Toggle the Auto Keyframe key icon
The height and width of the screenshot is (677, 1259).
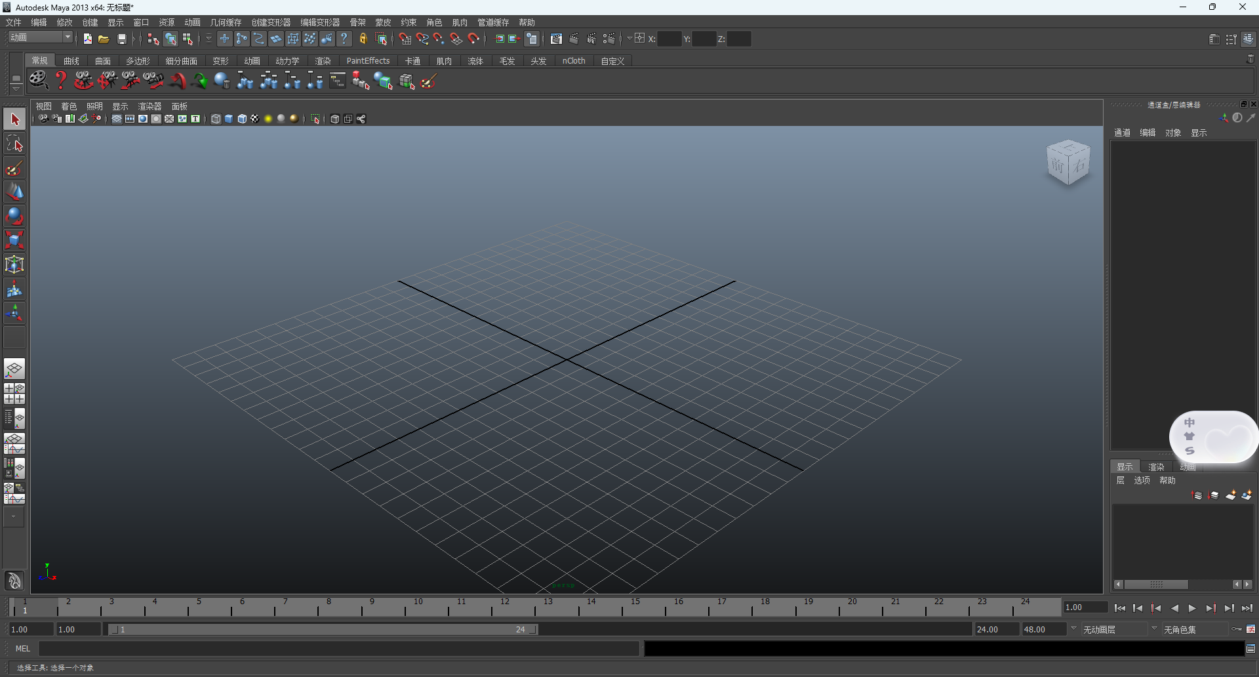click(1237, 630)
